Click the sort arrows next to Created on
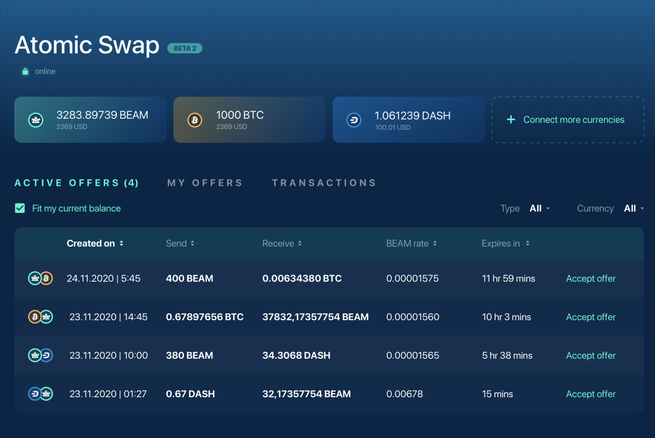655x438 pixels. pos(121,243)
